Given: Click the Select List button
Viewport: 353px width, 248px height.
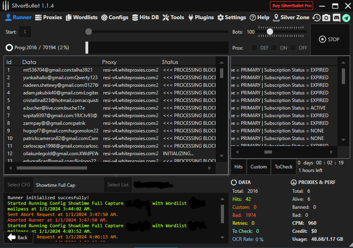Looking at the screenshot, I should [118, 185].
